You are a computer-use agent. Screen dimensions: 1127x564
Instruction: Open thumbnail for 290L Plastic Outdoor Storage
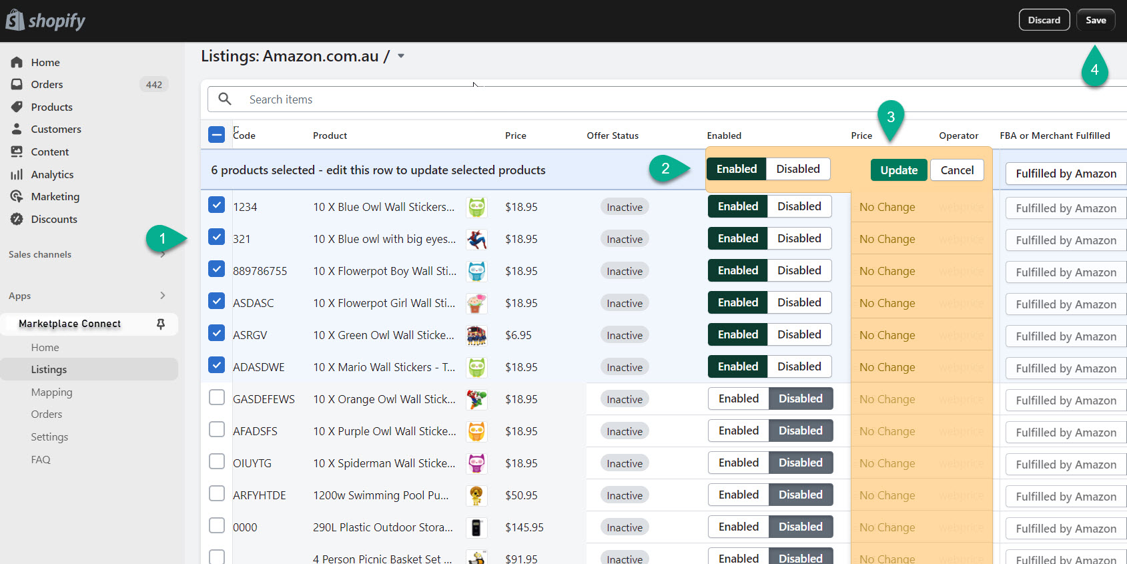pyautogui.click(x=476, y=527)
